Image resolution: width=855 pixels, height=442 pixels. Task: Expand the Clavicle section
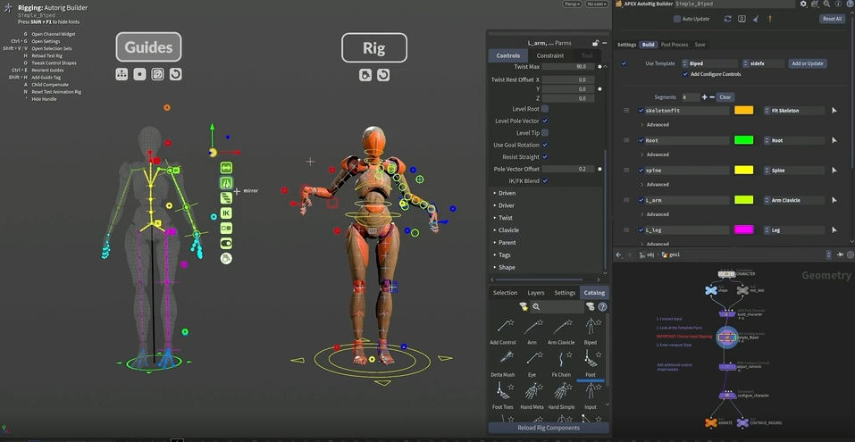(506, 230)
